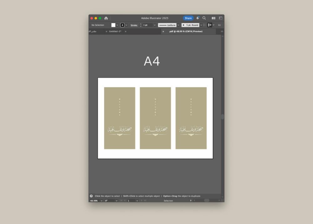Click the Share button
This screenshot has width=313, height=224.
[188, 18]
